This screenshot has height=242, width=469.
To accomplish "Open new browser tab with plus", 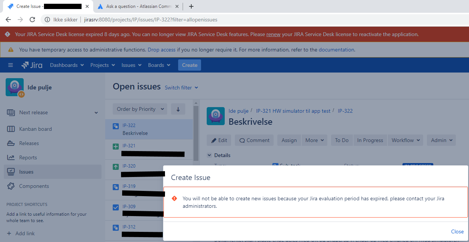I will pos(191,6).
